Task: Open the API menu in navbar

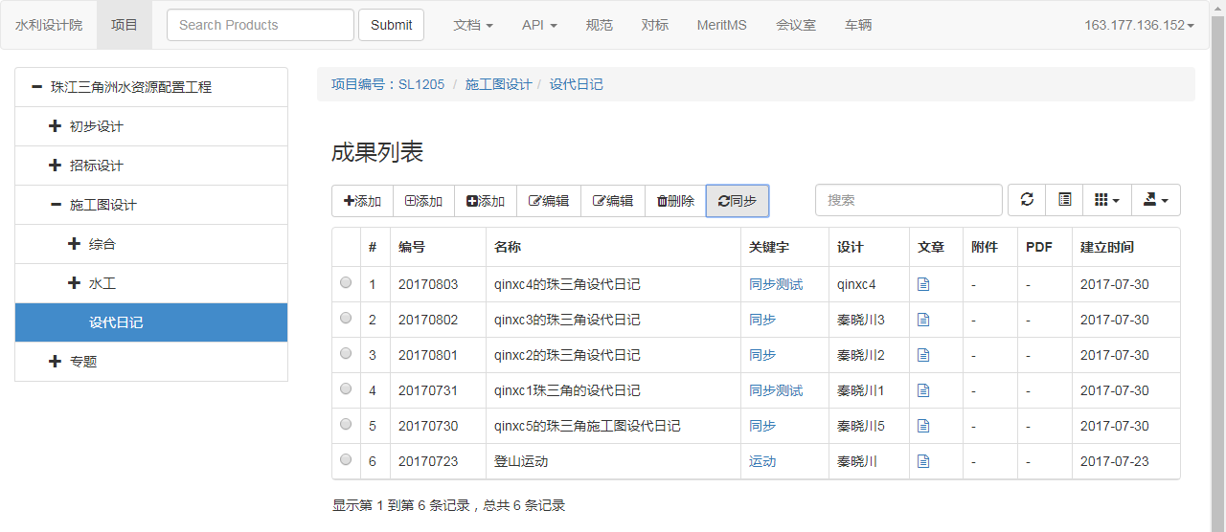Action: (x=539, y=25)
